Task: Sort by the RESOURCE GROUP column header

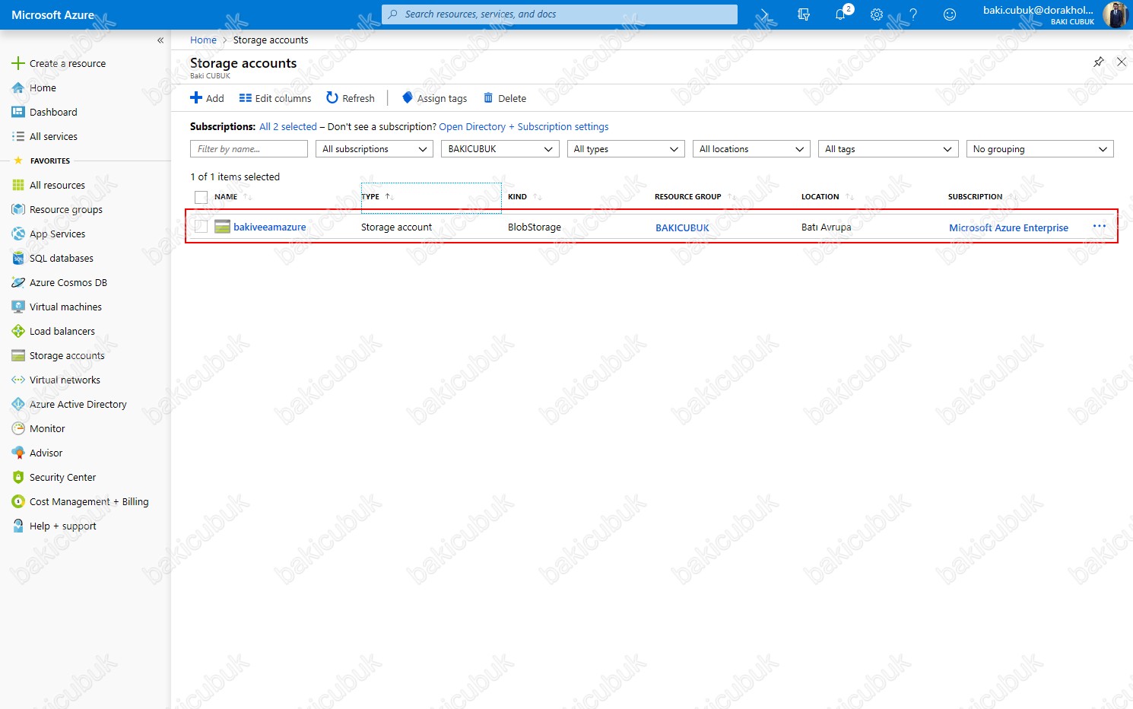Action: [688, 197]
